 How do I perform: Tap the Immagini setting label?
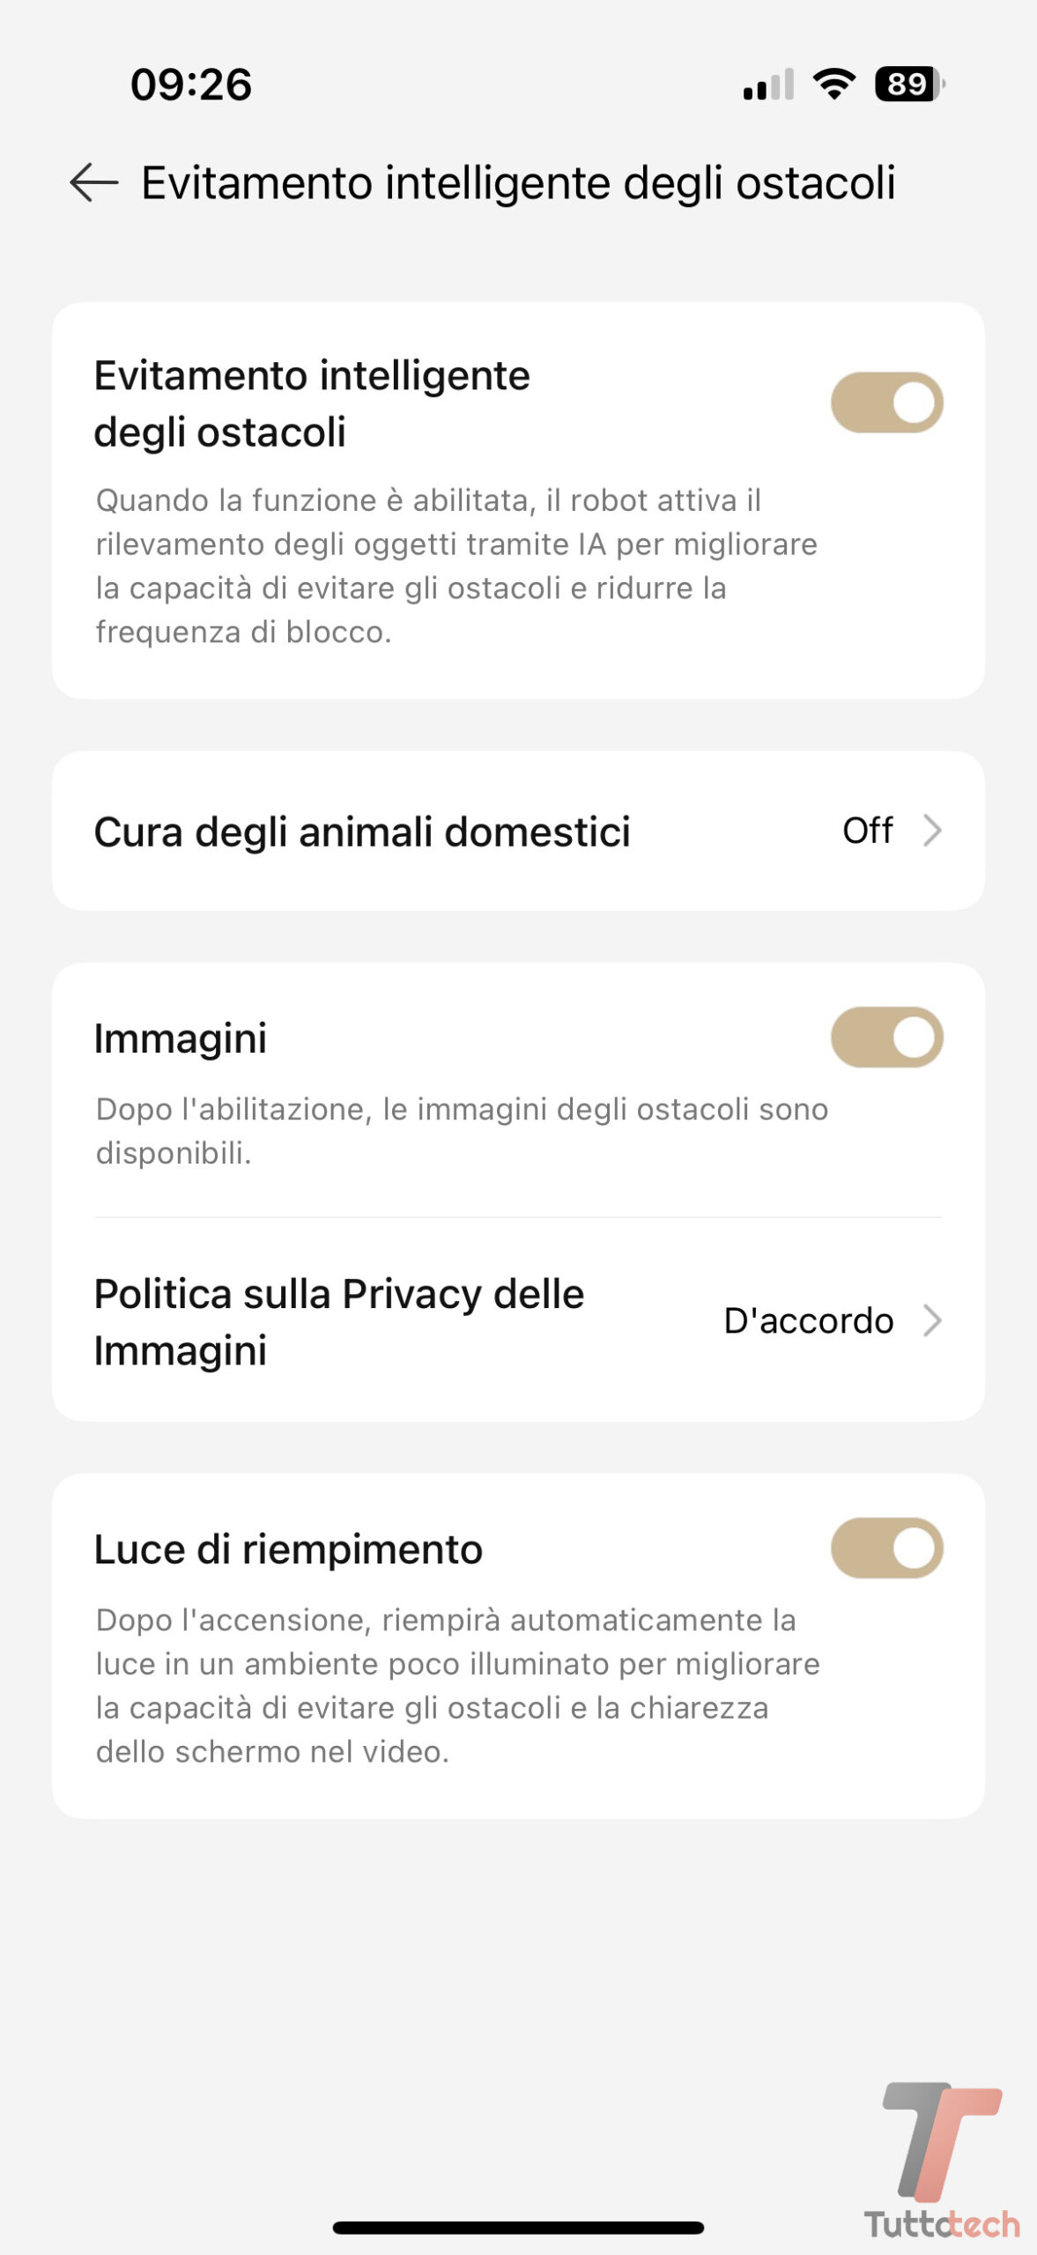(181, 1039)
